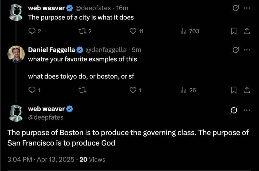Share web weaver's first tweet
This screenshot has width=259, height=171.
click(x=247, y=31)
